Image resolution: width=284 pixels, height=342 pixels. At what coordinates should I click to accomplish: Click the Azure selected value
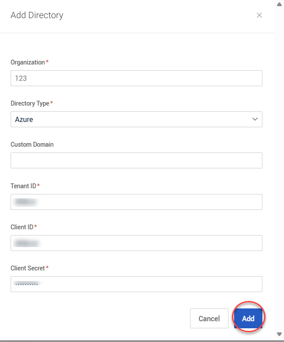tap(24, 119)
